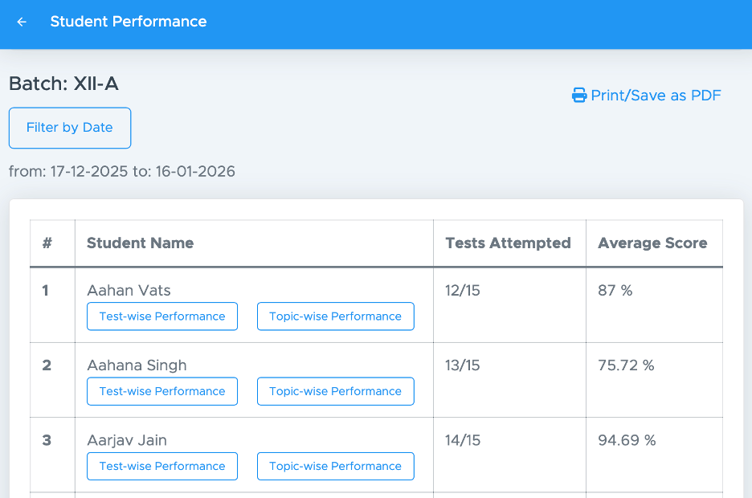Viewport: 752px width, 498px height.
Task: Click the Average Score column header
Action: pyautogui.click(x=652, y=243)
